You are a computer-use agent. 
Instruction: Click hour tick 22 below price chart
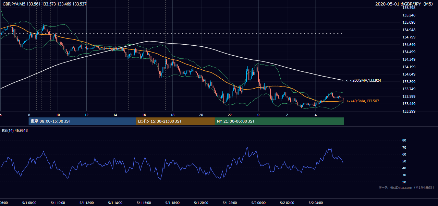230,115
